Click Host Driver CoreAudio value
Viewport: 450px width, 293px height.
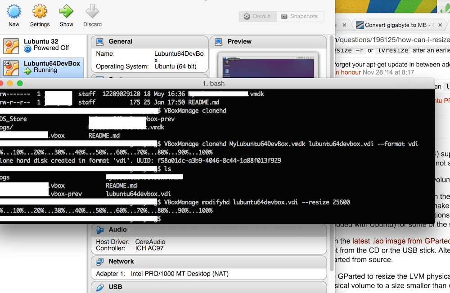tap(150, 242)
